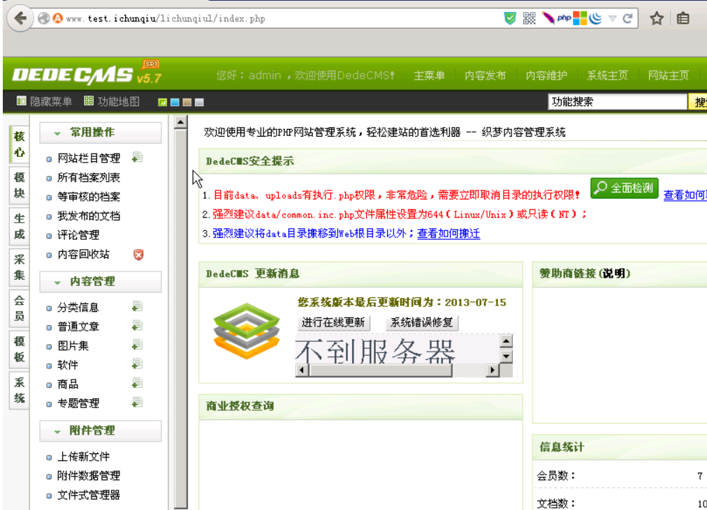Reload the page with refresh icon
The image size is (707, 510).
627,18
